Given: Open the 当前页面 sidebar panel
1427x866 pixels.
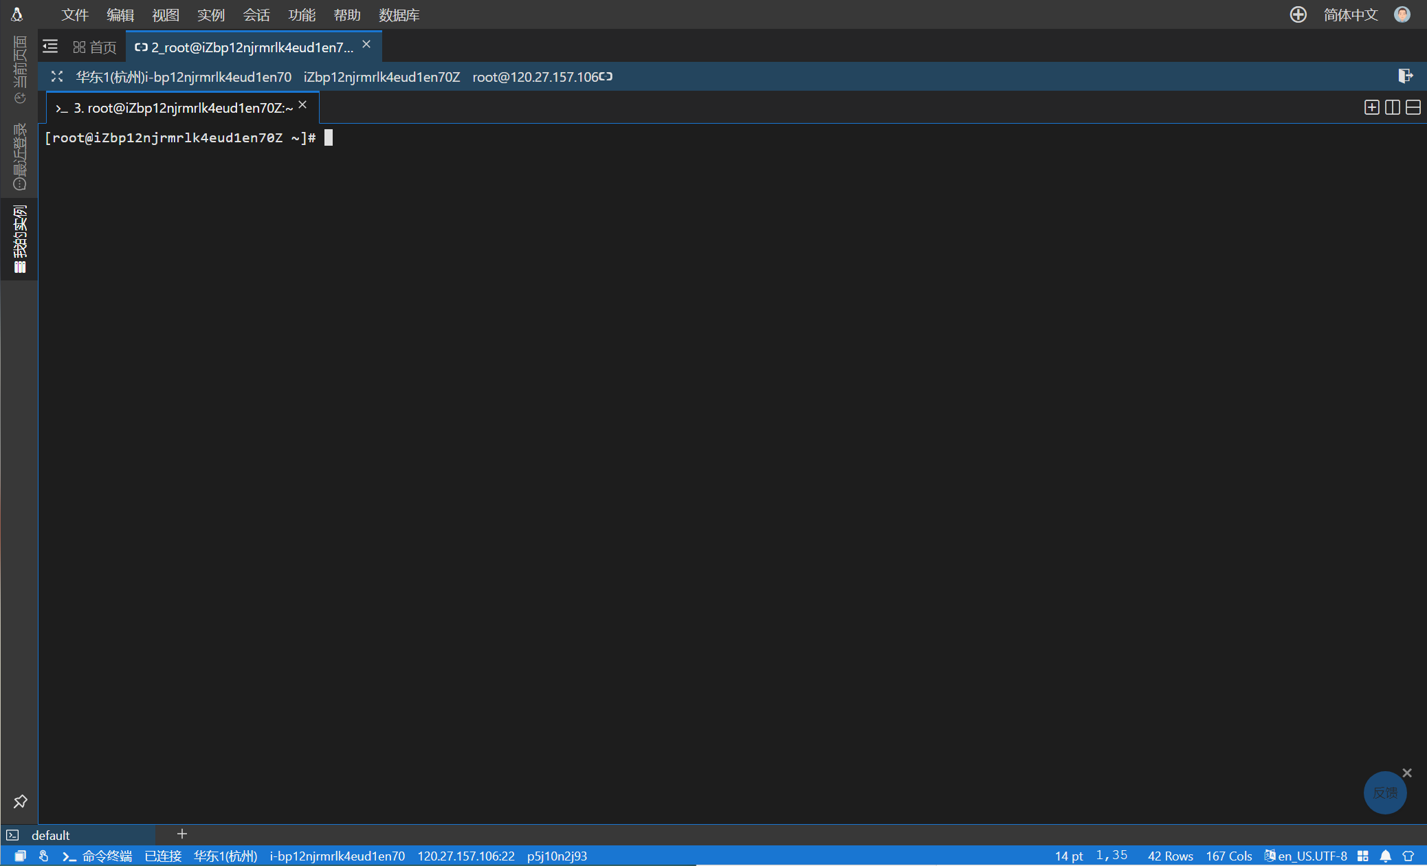Looking at the screenshot, I should point(19,69).
